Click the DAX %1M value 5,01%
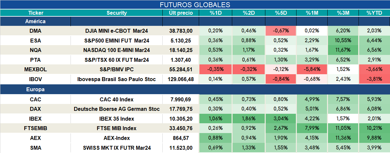The image size is (390, 153). [312, 109]
